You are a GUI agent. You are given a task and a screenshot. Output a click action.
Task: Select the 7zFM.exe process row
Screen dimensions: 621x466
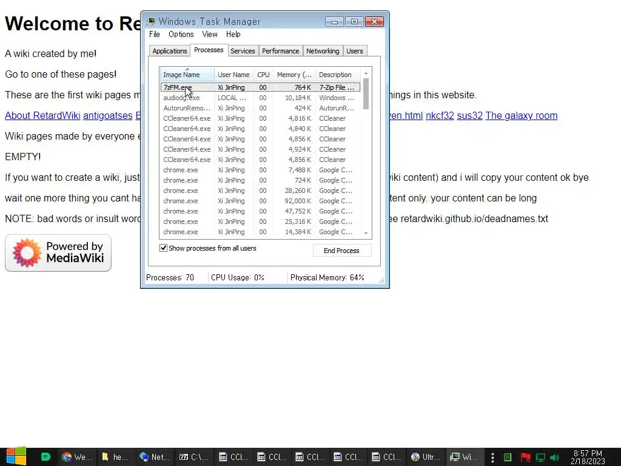click(x=260, y=87)
